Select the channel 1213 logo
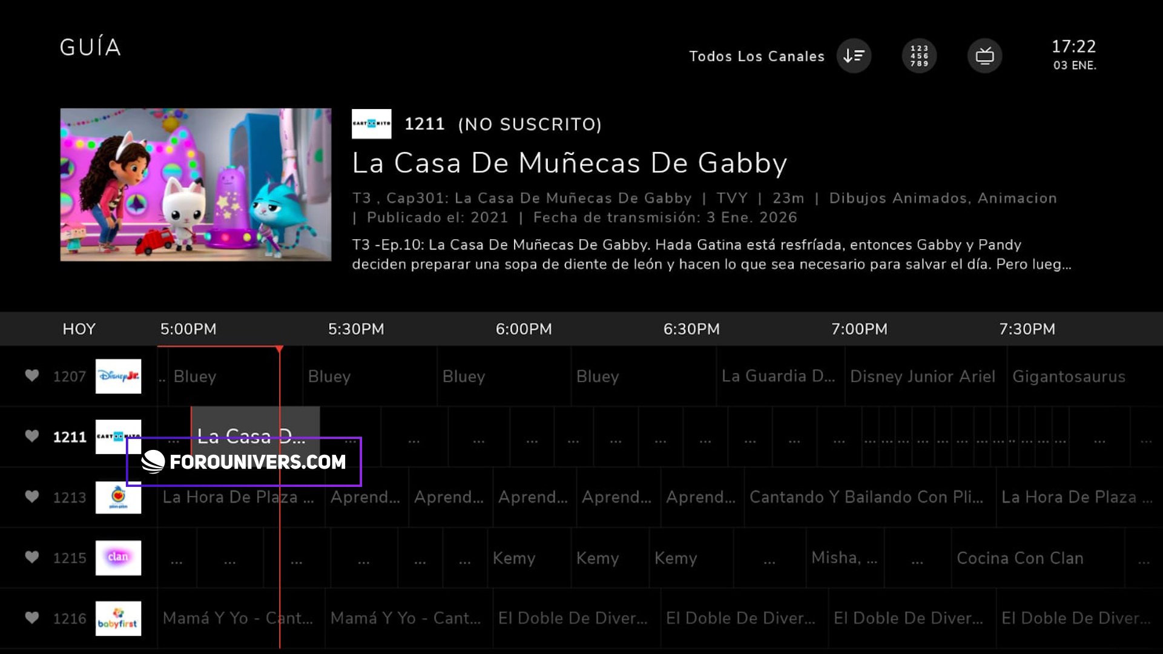Image resolution: width=1163 pixels, height=654 pixels. pyautogui.click(x=118, y=497)
